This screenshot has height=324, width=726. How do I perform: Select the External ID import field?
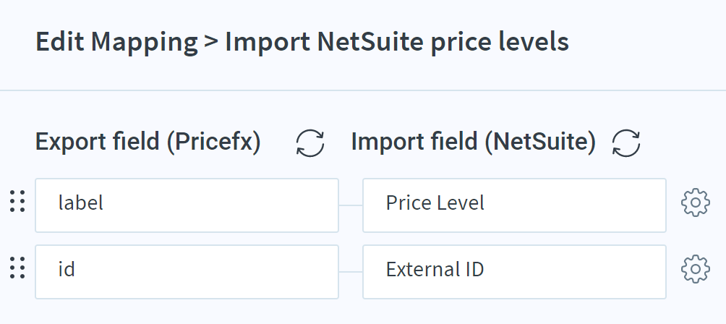click(514, 272)
